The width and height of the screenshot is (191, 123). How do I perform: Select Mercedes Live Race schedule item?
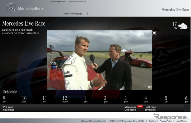(130, 108)
